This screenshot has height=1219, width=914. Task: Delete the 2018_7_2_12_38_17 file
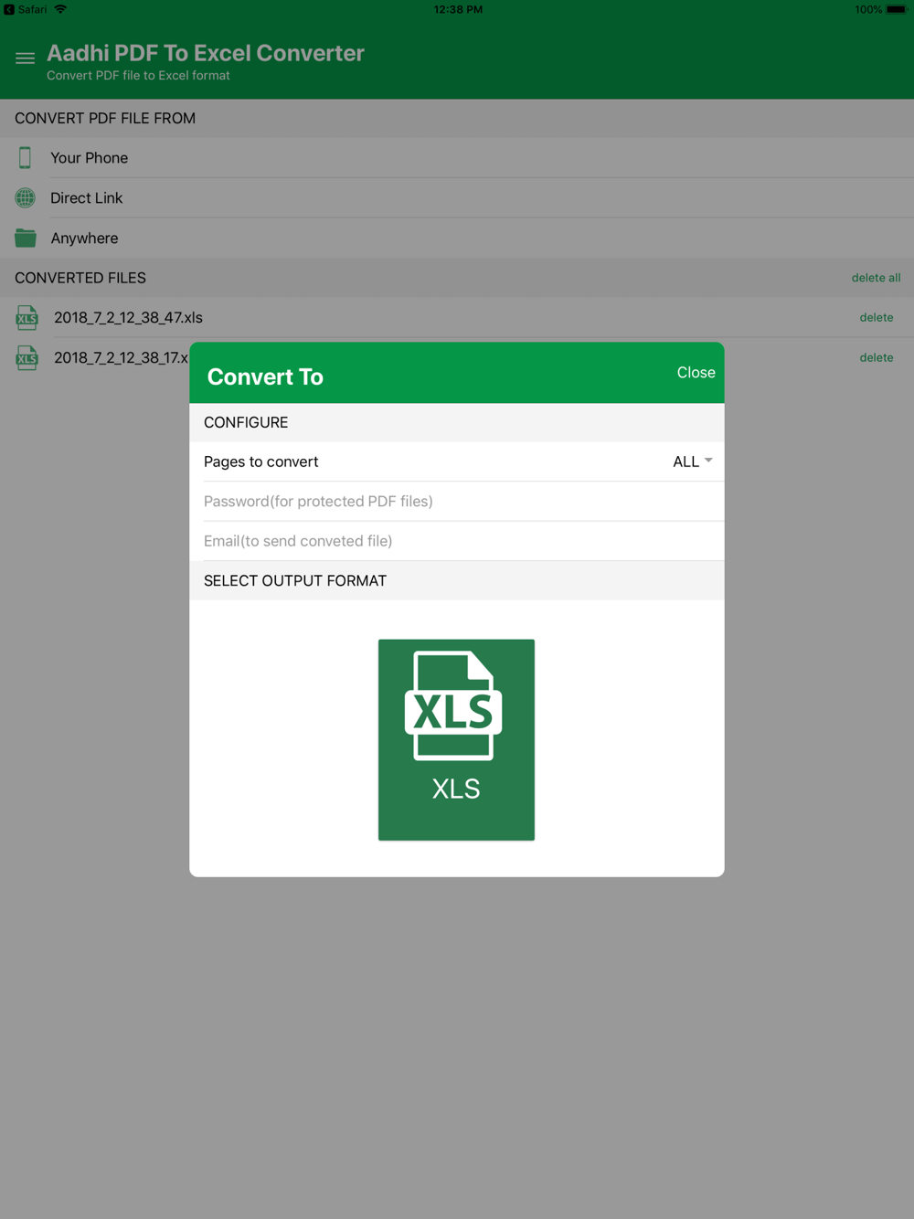coord(877,357)
